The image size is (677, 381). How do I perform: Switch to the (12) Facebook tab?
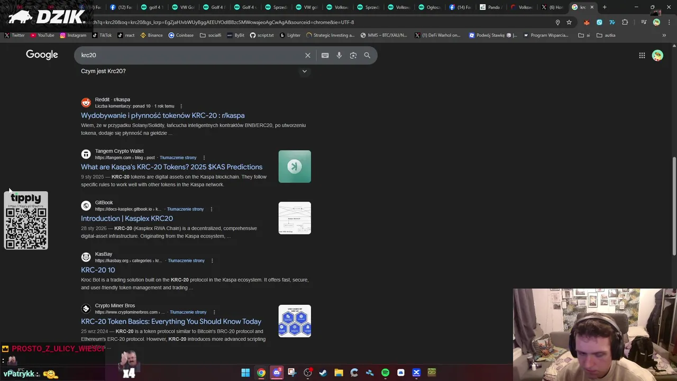coord(122,7)
